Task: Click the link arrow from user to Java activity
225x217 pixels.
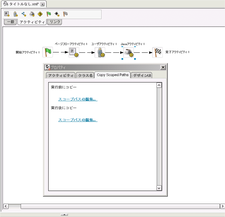Action: click(114, 52)
